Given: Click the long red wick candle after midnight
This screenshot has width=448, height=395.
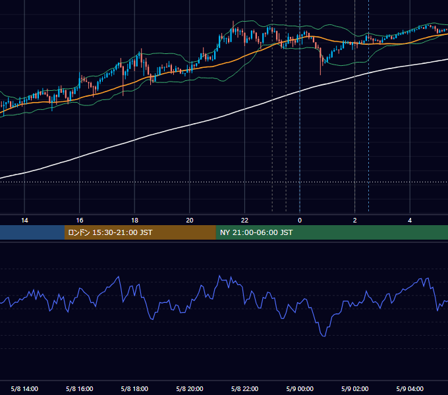Looking at the screenshot, I should click(x=321, y=61).
